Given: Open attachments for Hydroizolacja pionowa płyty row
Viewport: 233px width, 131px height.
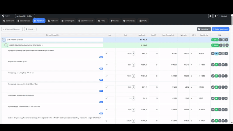Looking at the screenshot, I should 213,98.
